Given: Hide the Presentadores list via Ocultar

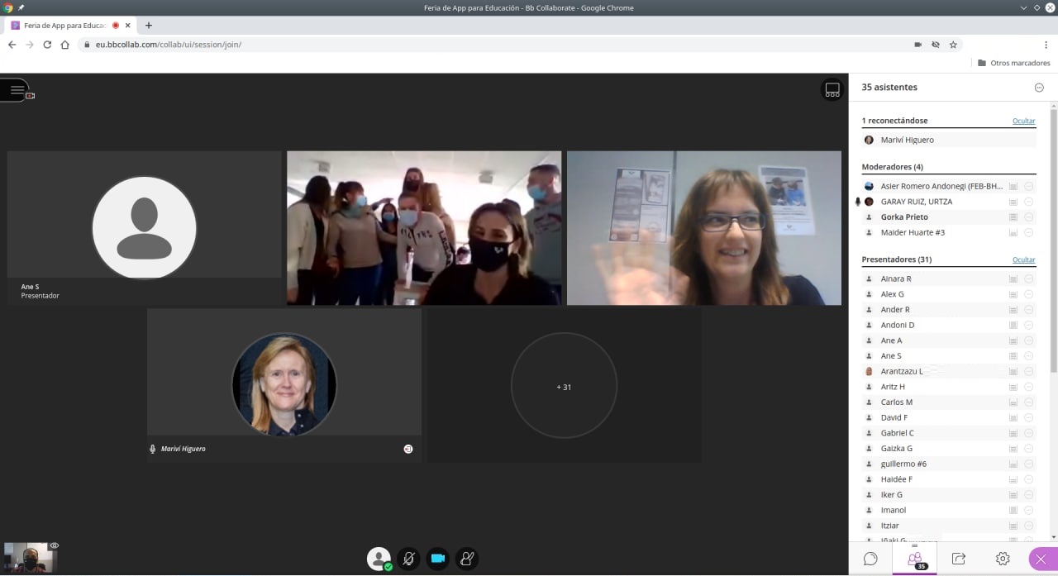Looking at the screenshot, I should pyautogui.click(x=1023, y=259).
